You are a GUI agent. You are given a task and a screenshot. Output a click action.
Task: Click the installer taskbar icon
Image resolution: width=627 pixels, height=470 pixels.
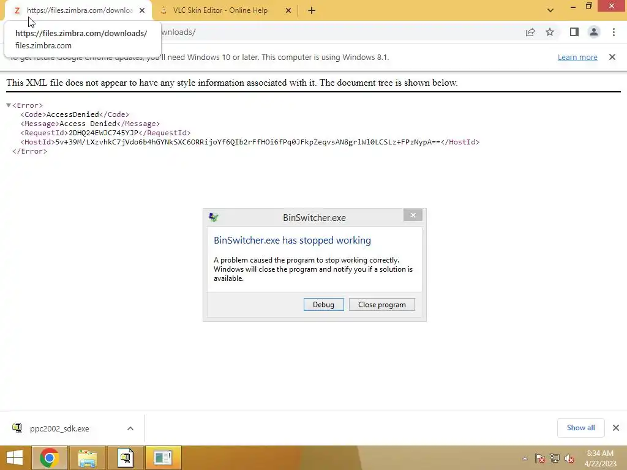tap(125, 458)
